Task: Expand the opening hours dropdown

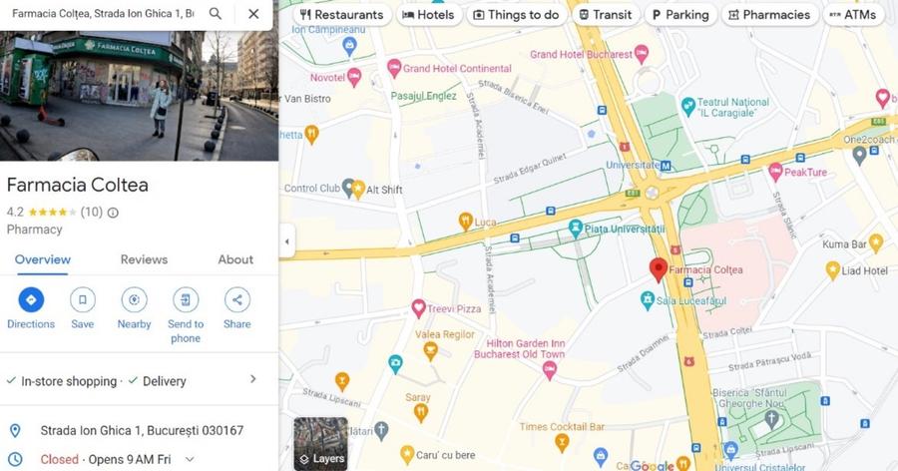Action: tap(190, 460)
